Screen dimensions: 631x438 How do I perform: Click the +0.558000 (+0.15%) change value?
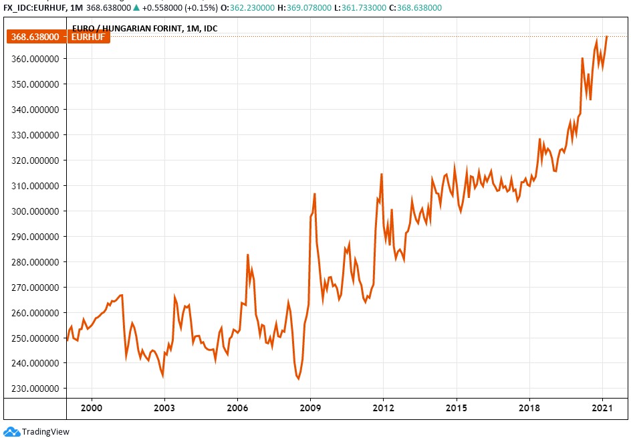180,7
